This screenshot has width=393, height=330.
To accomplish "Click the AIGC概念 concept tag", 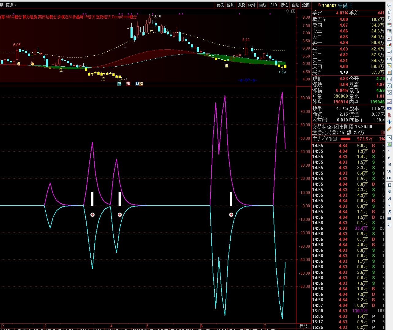I will pyautogui.click(x=14, y=17).
